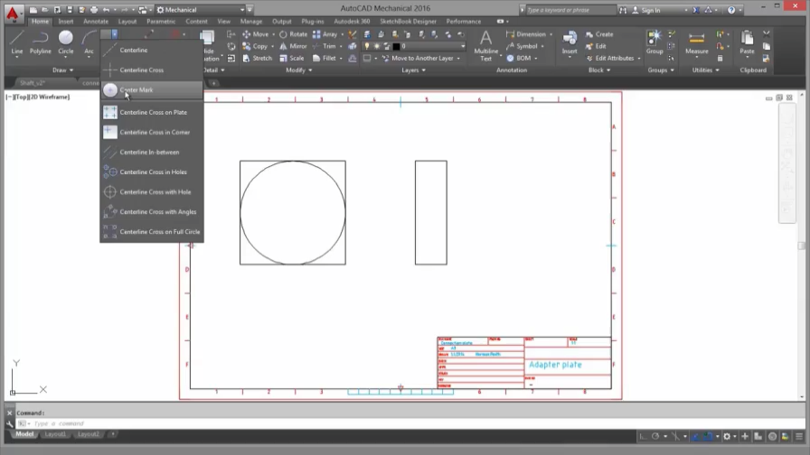Open the Parametric ribbon tab
The height and width of the screenshot is (455, 810).
161,21
